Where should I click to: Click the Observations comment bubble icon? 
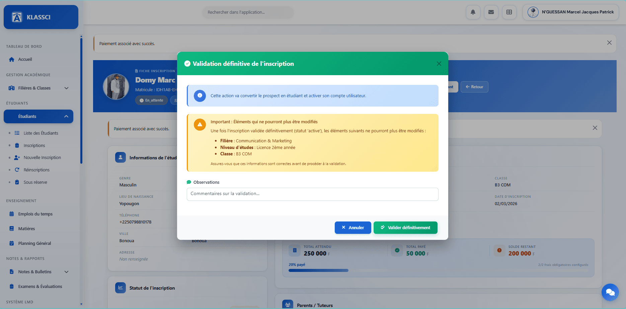[x=189, y=182]
